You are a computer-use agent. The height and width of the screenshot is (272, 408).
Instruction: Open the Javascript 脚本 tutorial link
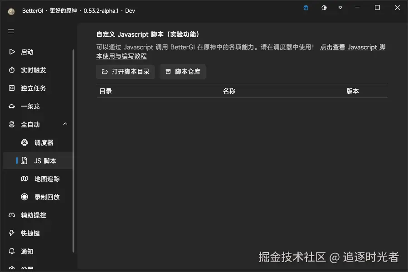click(x=353, y=47)
